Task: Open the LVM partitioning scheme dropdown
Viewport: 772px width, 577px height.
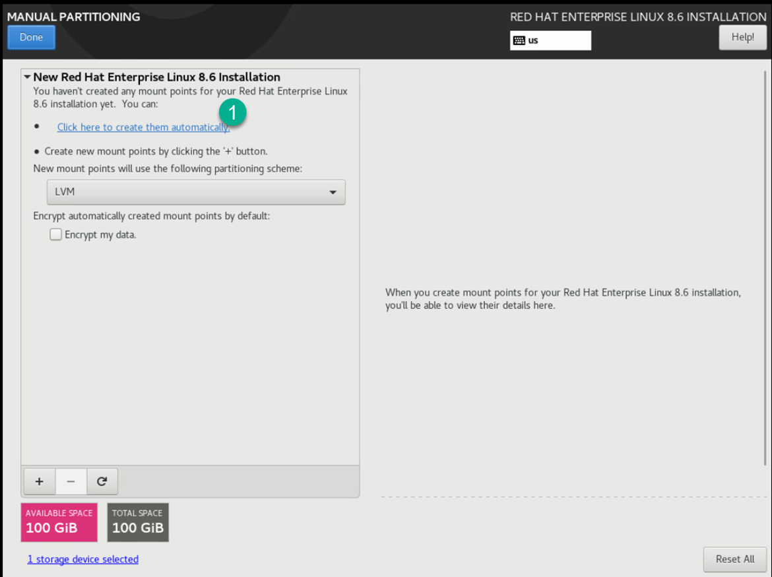Action: (196, 192)
